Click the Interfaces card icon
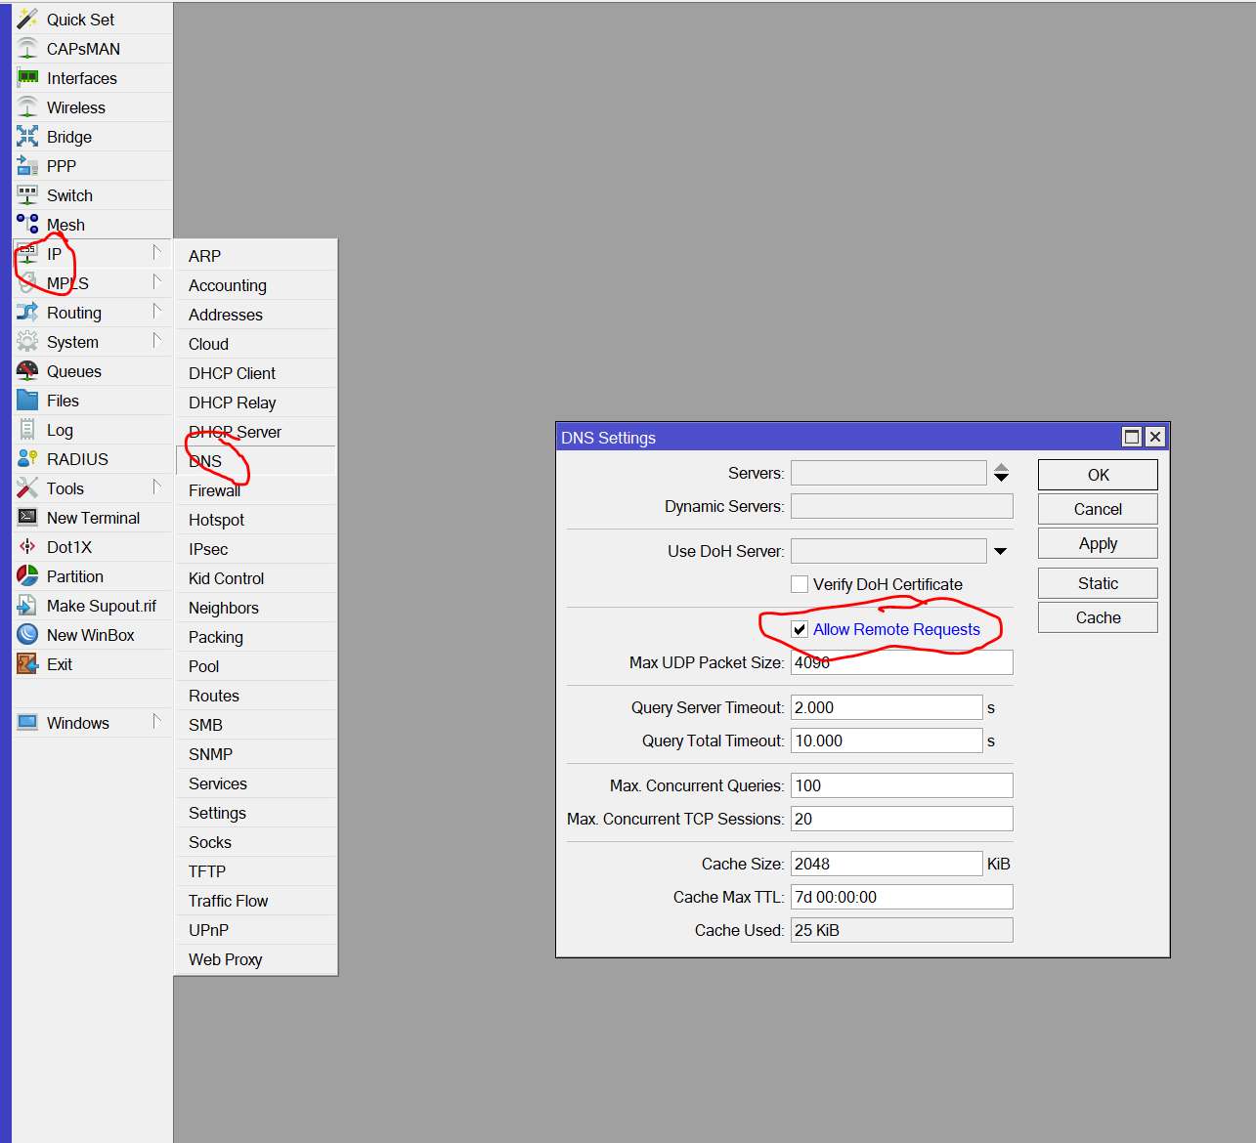Image resolution: width=1256 pixels, height=1143 pixels. coord(27,77)
